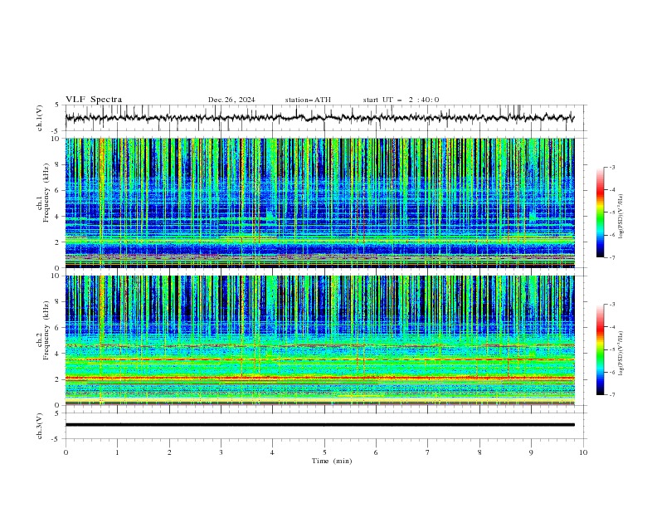657x508 pixels.
Task: Click the "-6" label on ch.2 colorbar
Action: click(x=611, y=372)
